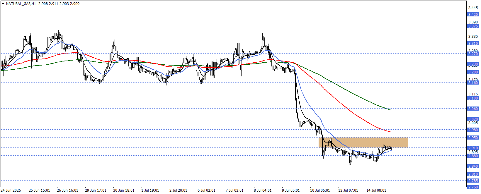This screenshot has height=194, width=481.
Task: Select the 3.310 horizontal level tag
Action: click(473, 43)
